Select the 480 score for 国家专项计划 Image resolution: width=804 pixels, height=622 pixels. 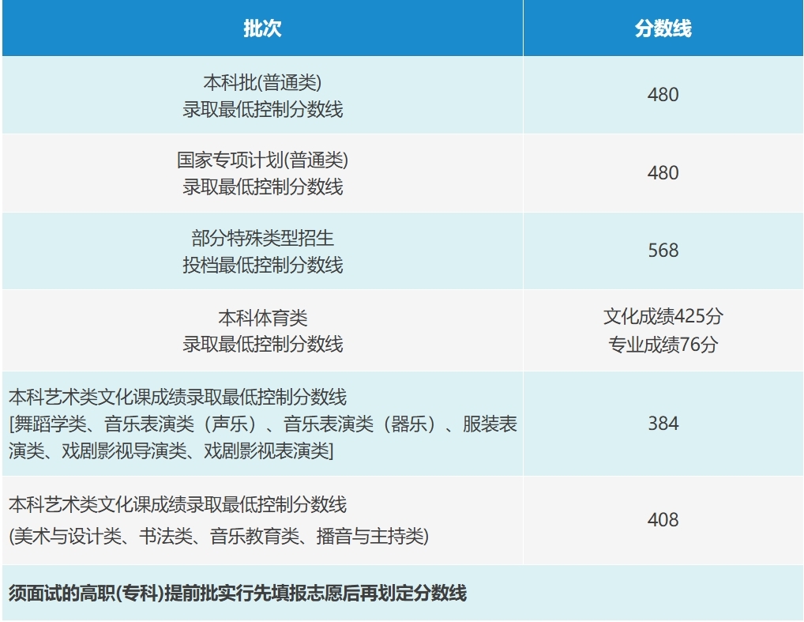[663, 173]
